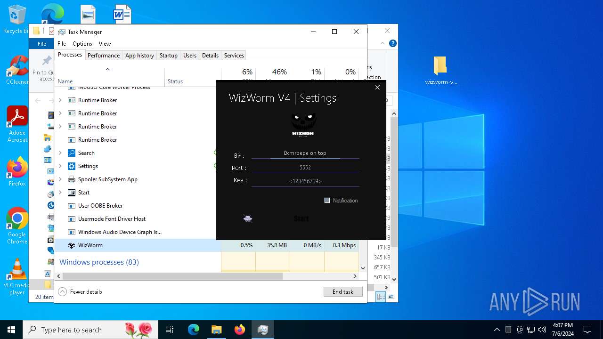Open Task View on the taskbar

click(x=170, y=330)
